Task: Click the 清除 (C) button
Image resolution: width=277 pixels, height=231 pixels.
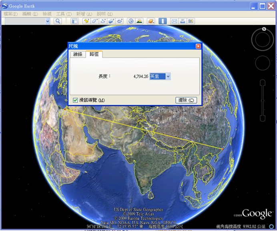Action: [186, 100]
